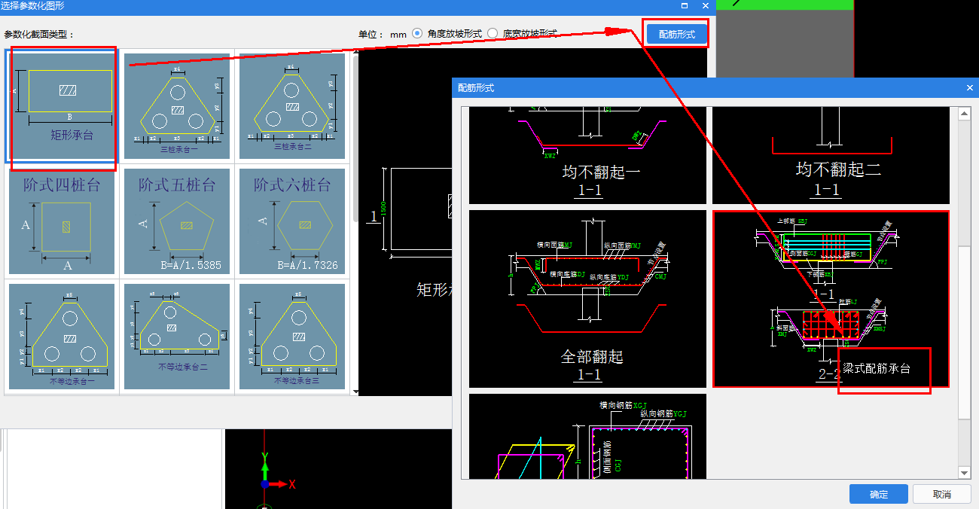Pick the 不等边承台二 thumbnail

177,336
